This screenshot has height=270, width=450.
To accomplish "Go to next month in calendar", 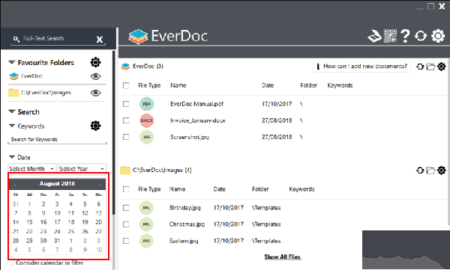I will (99, 185).
